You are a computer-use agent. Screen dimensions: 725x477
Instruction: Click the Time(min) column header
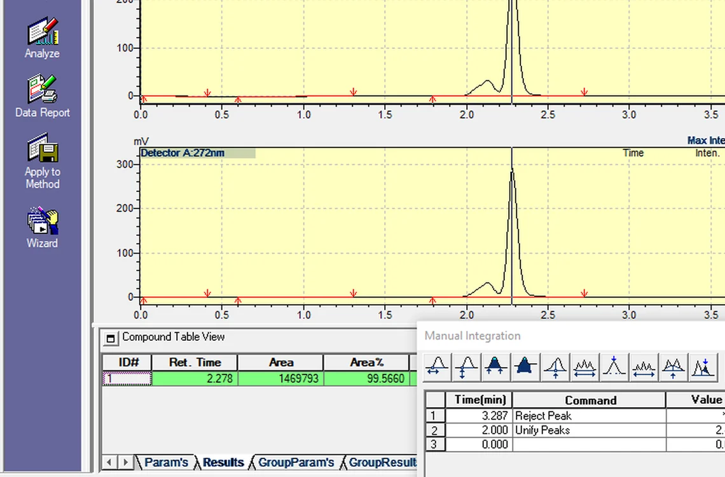pos(479,400)
